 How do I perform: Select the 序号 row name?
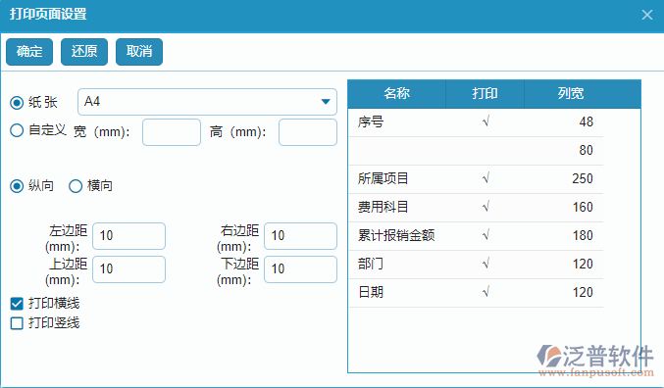pyautogui.click(x=371, y=121)
